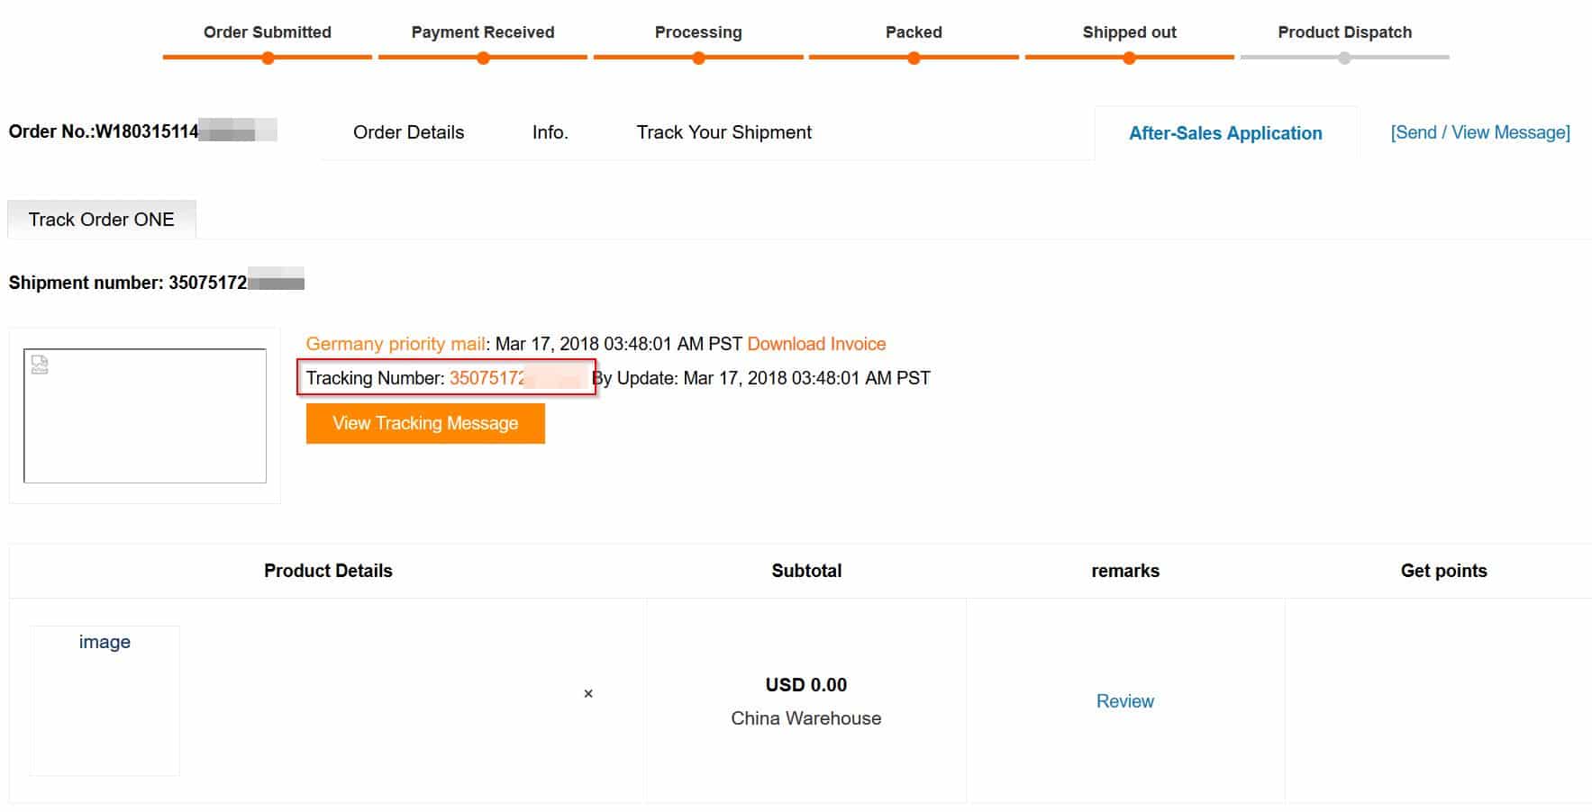This screenshot has height=812, width=1592.
Task: Click the grey Product Dispatch step dot
Action: coord(1344,58)
